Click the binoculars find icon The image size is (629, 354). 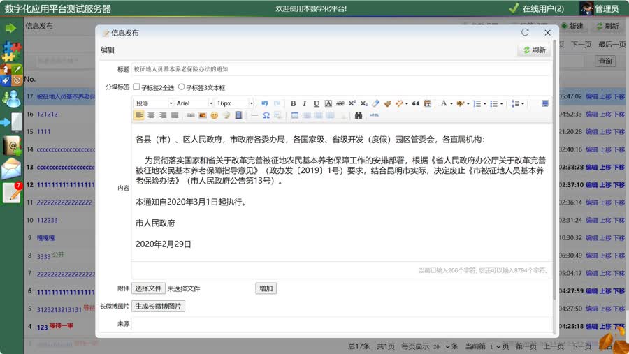pyautogui.click(x=359, y=115)
